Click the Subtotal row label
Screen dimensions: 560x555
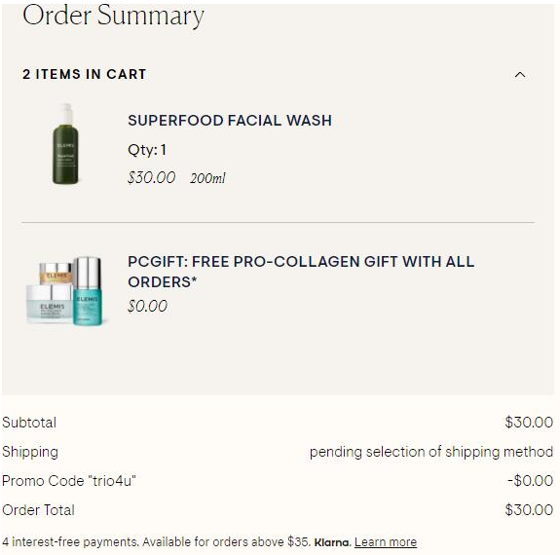click(x=29, y=423)
